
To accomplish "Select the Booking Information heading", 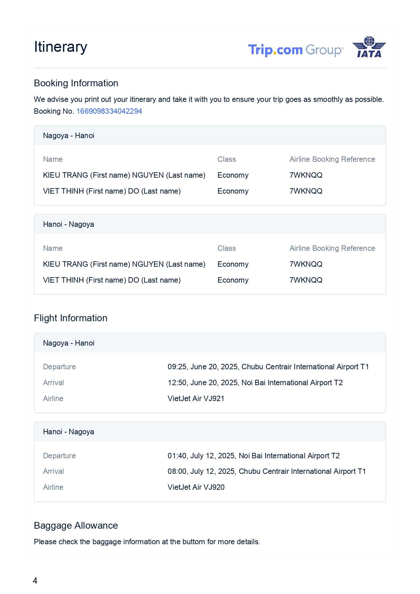I will pos(76,83).
